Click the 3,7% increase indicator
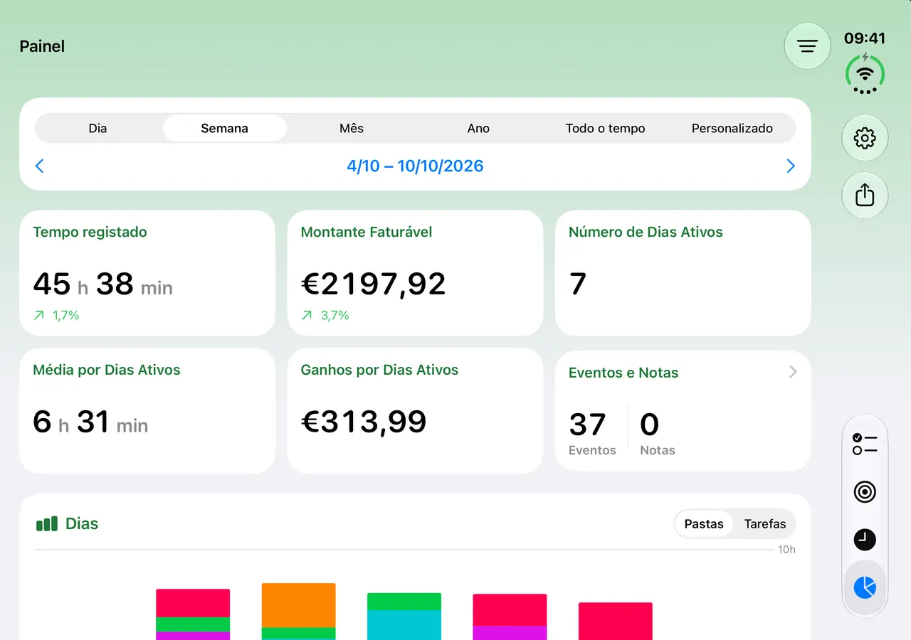The height and width of the screenshot is (640, 911). point(325,315)
